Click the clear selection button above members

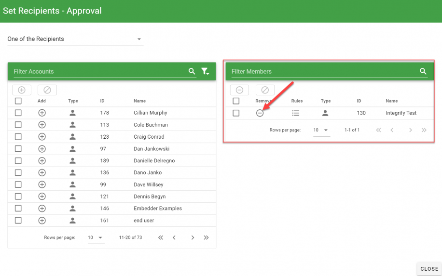click(x=265, y=90)
